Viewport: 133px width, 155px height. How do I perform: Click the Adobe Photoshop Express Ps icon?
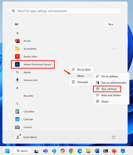tap(17, 65)
